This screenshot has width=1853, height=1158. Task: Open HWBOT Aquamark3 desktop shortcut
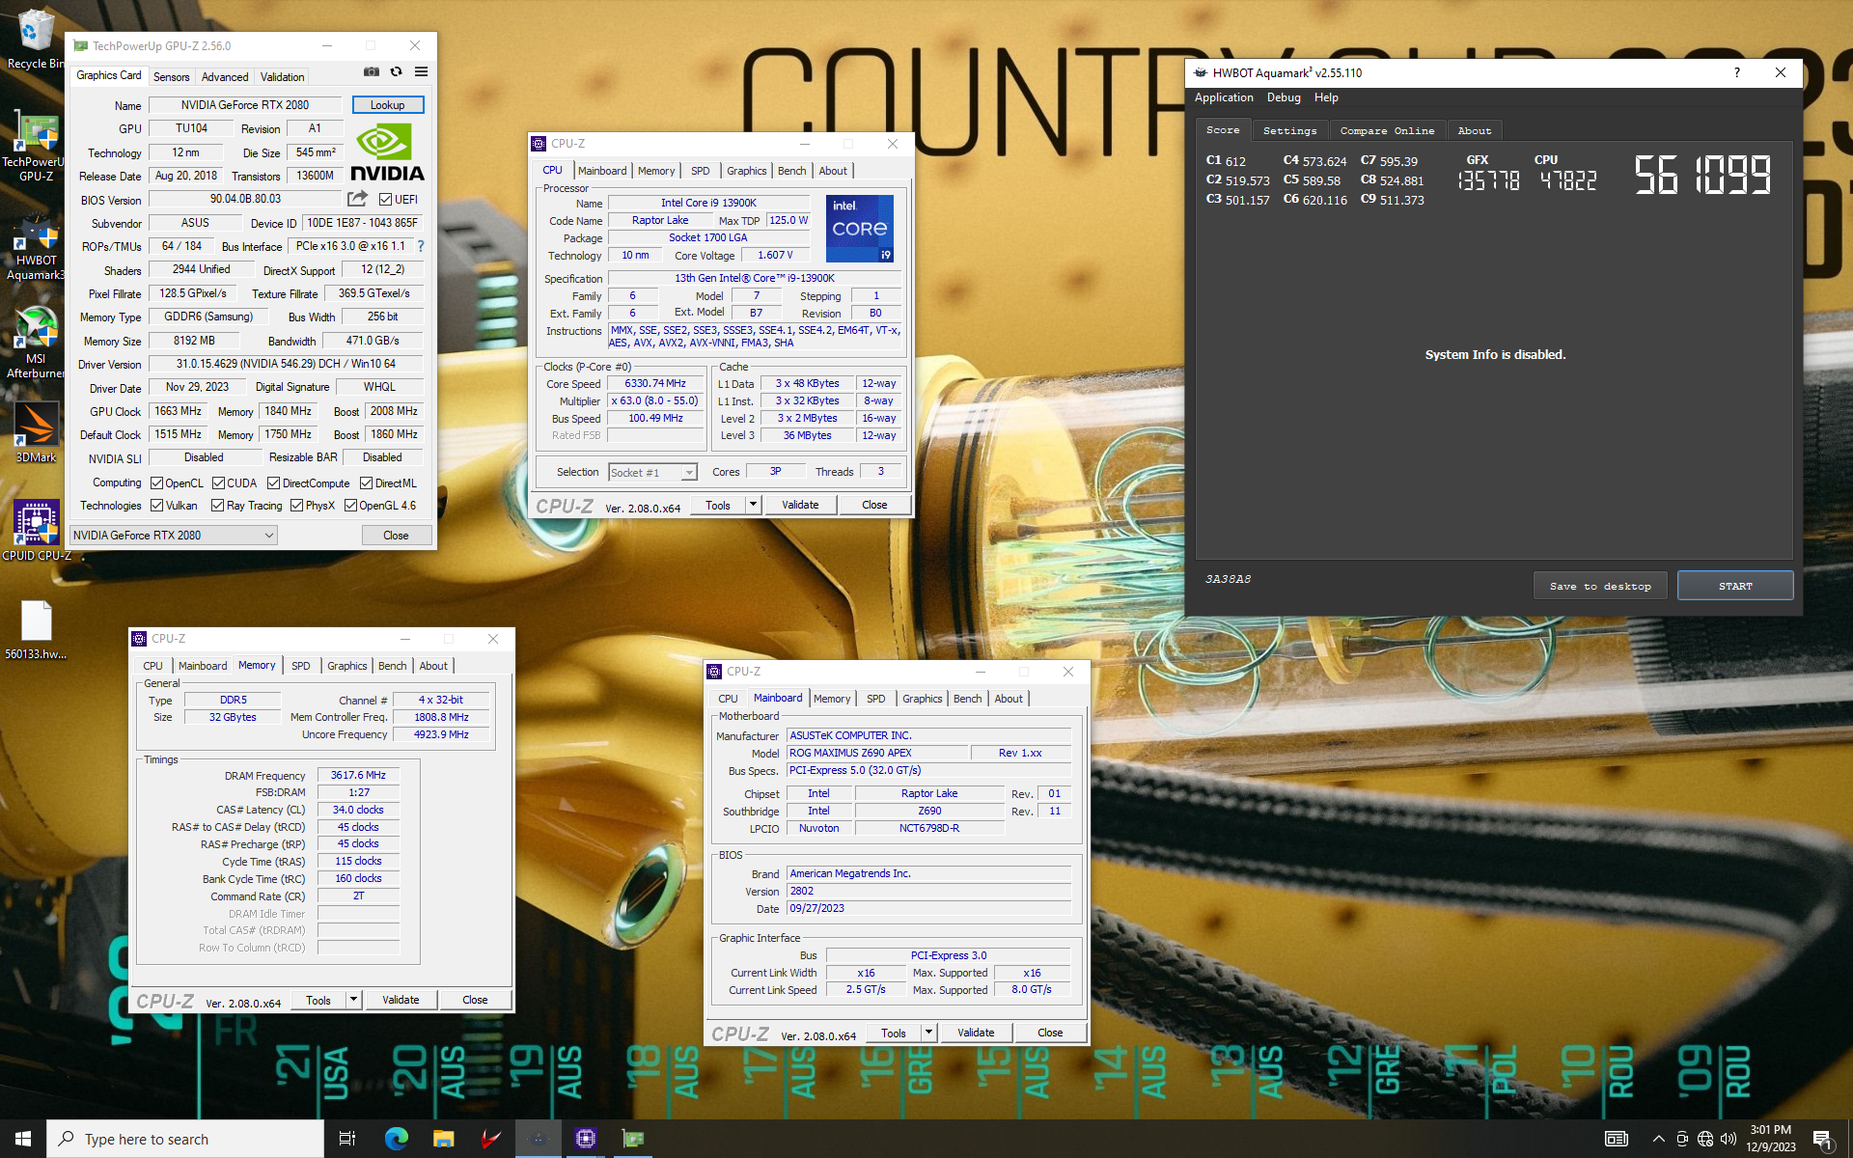35,247
